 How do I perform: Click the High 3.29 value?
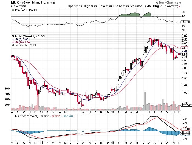tap(90, 6)
